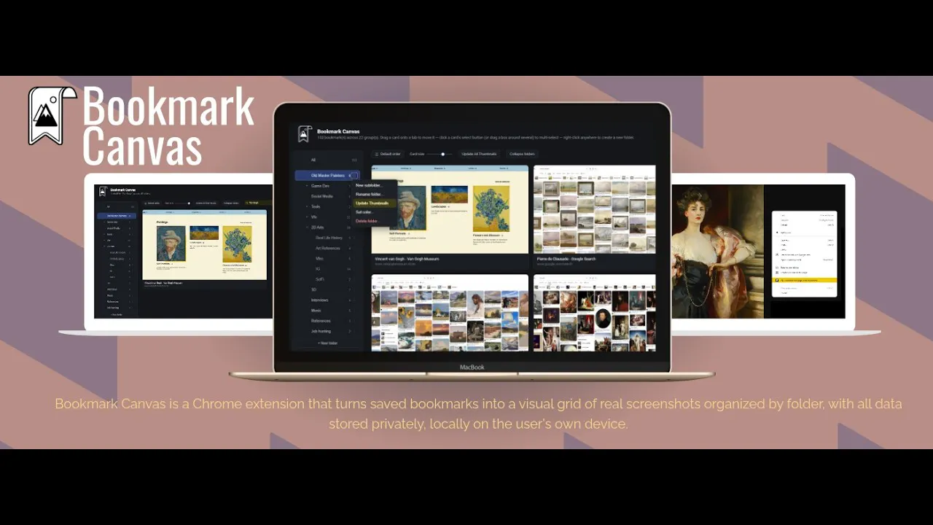This screenshot has height=525, width=933.
Task: Expand the Tools folder chevron
Action: pyautogui.click(x=307, y=206)
